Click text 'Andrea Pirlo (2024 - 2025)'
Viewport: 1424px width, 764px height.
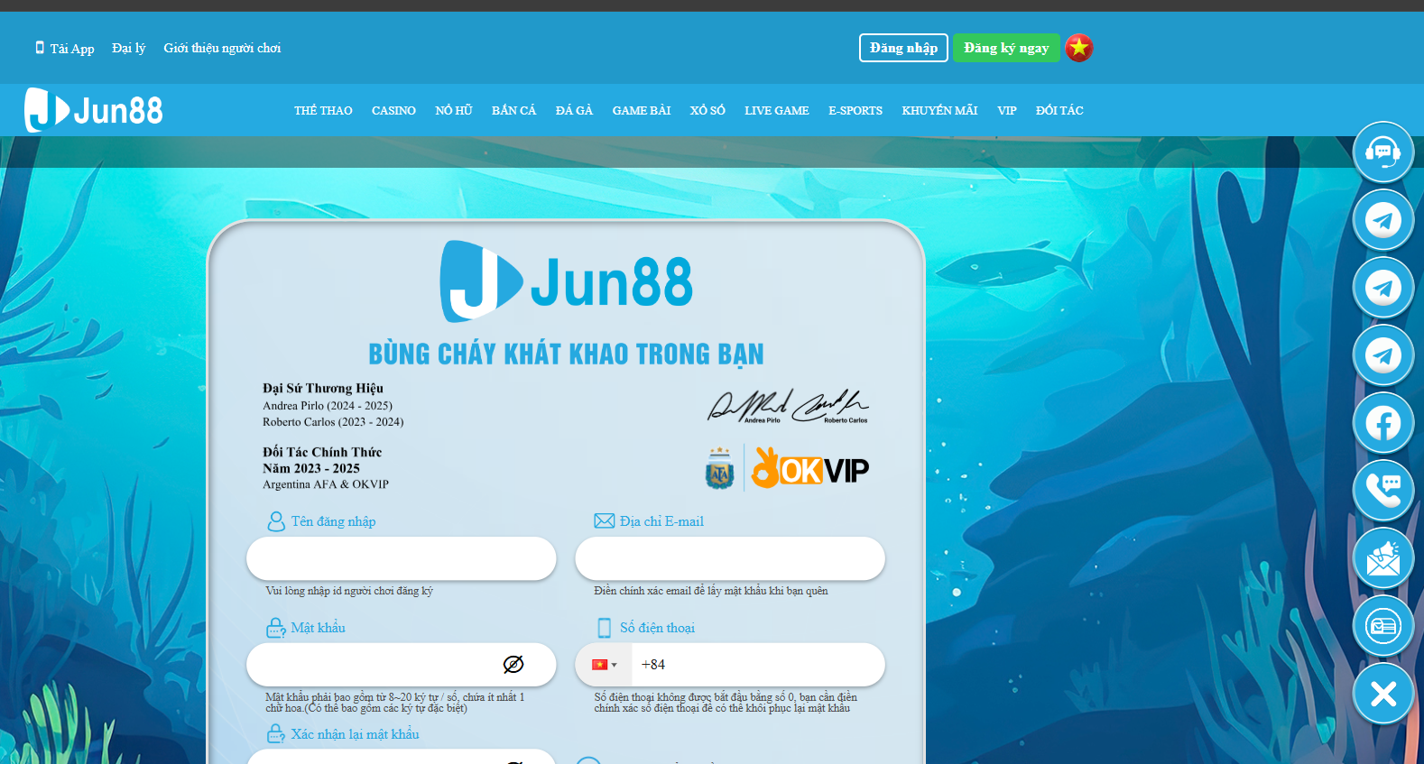click(x=328, y=406)
